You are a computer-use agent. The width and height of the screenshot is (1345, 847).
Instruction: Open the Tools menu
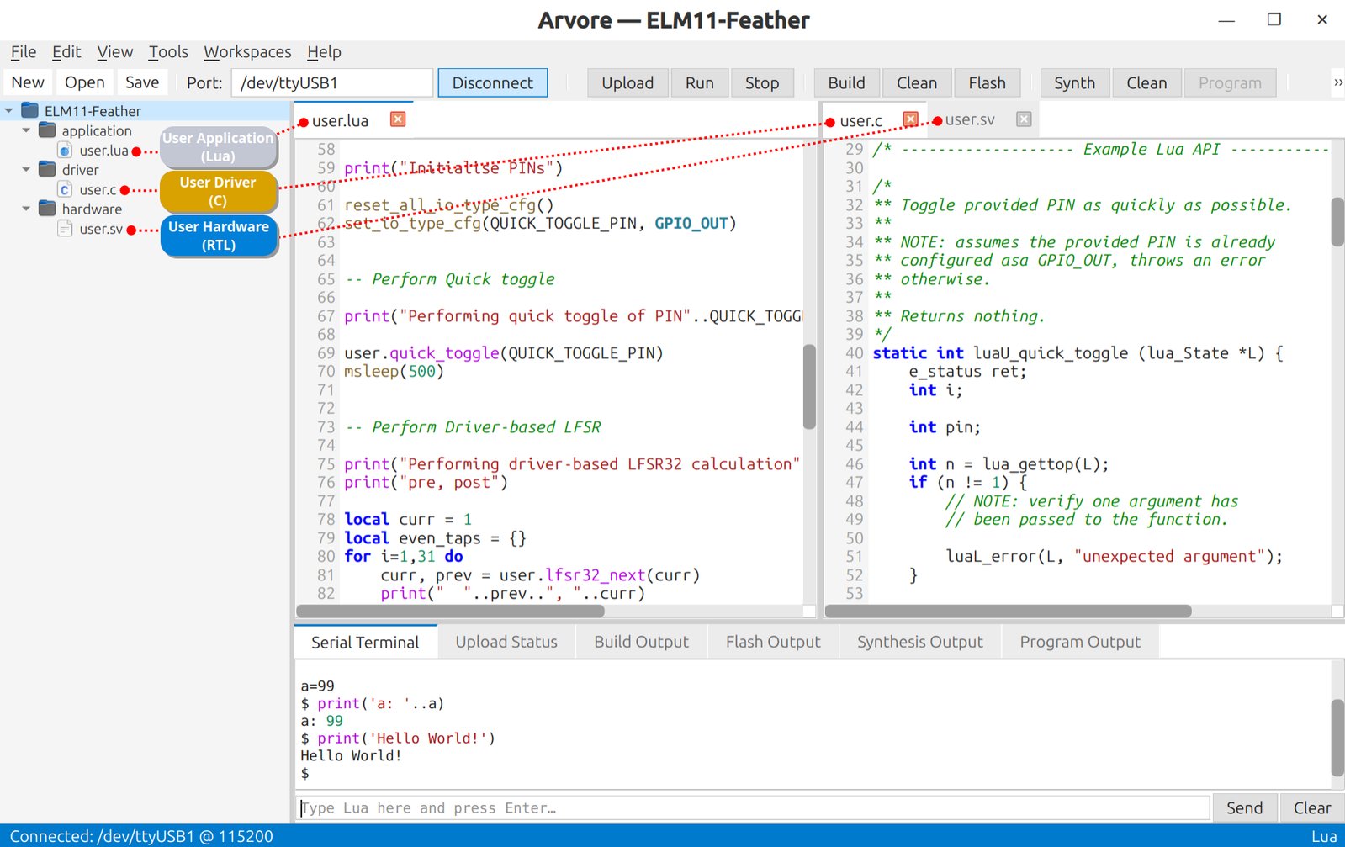(x=168, y=52)
